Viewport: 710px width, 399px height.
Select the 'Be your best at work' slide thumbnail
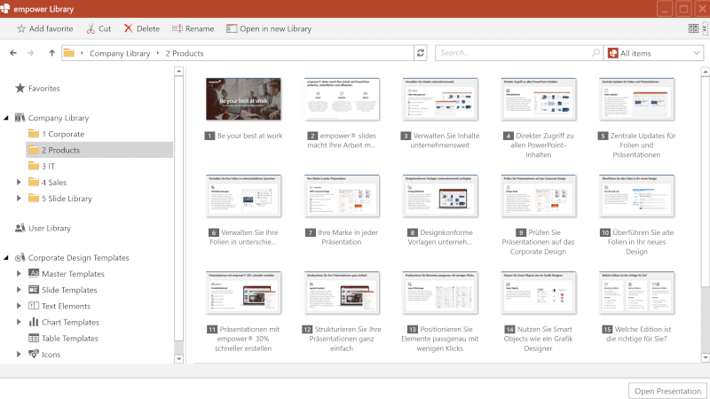(x=243, y=99)
